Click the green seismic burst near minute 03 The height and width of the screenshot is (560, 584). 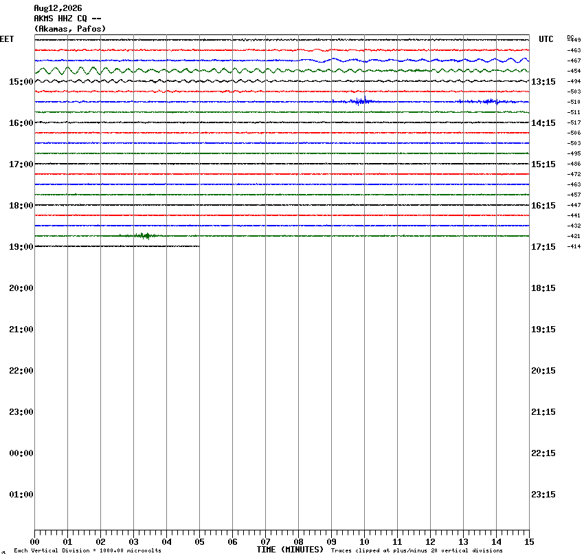(x=145, y=236)
